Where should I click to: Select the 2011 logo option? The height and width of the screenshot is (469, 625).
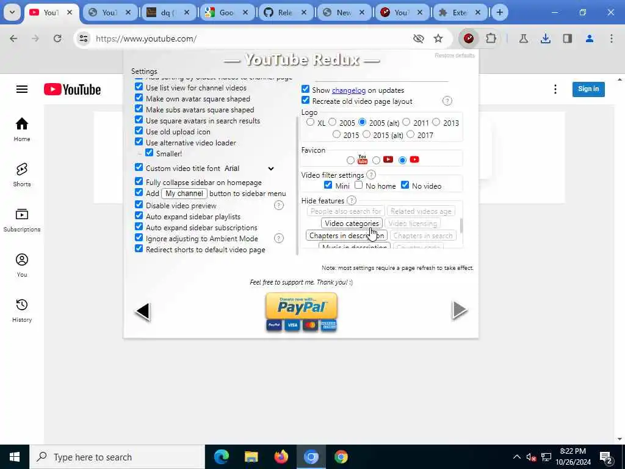[x=406, y=122]
